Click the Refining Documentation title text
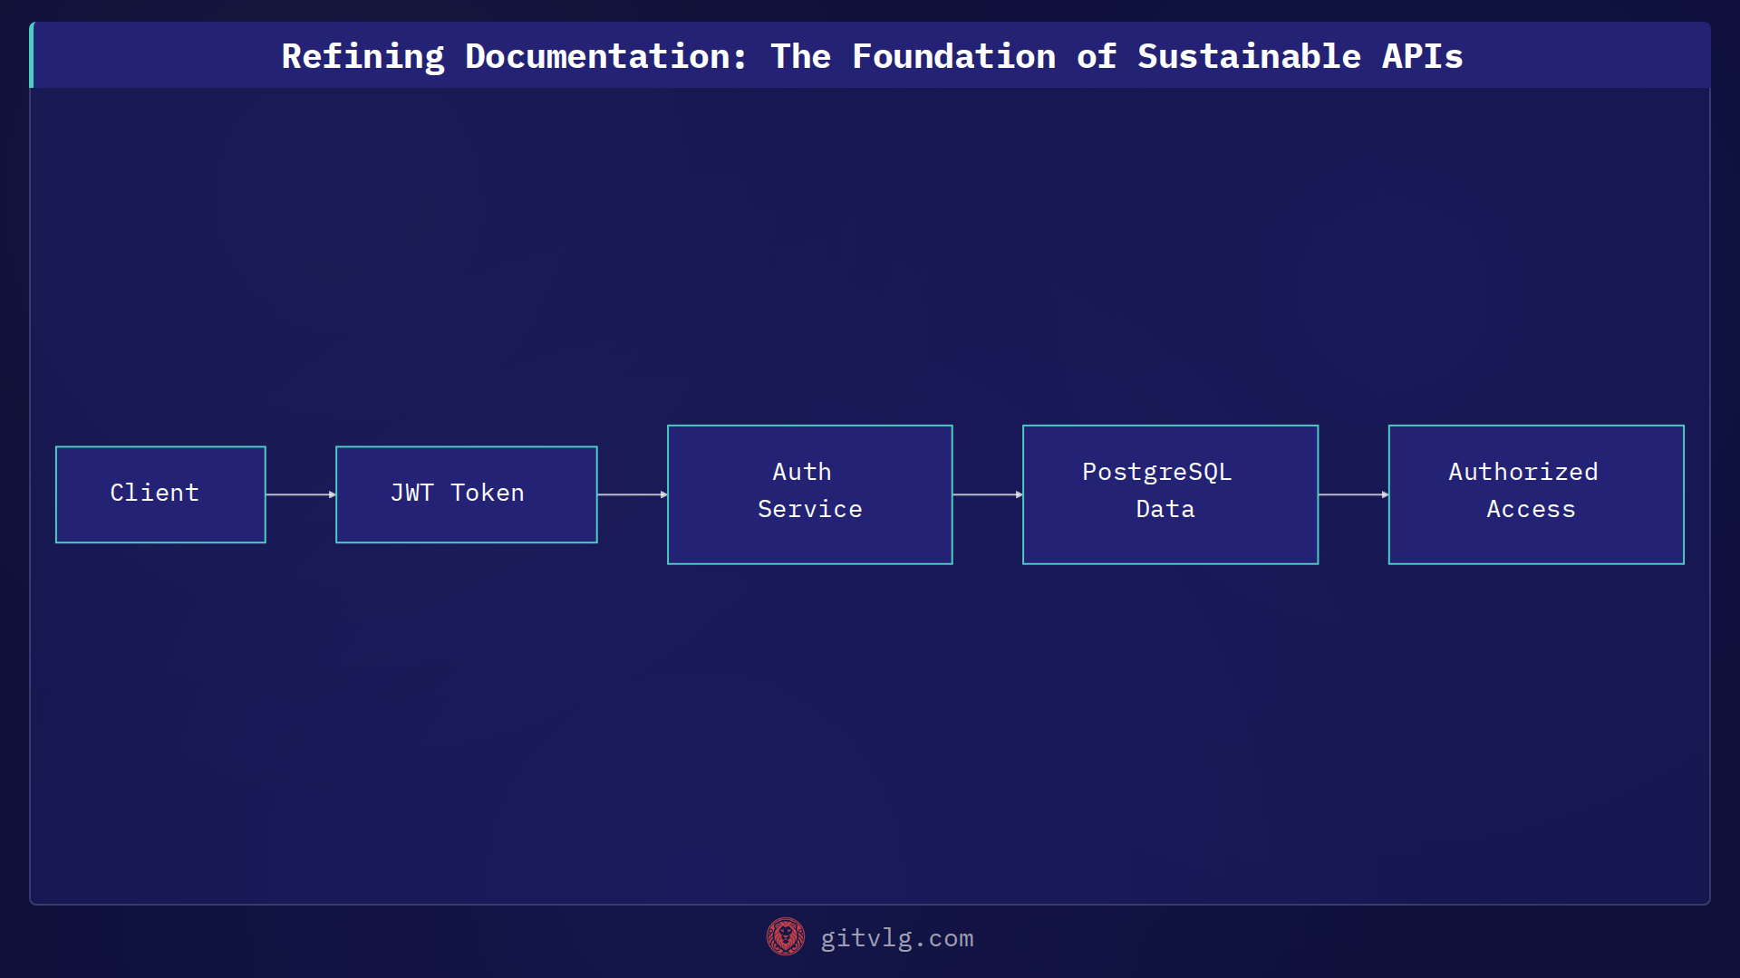The image size is (1740, 978). click(x=872, y=56)
